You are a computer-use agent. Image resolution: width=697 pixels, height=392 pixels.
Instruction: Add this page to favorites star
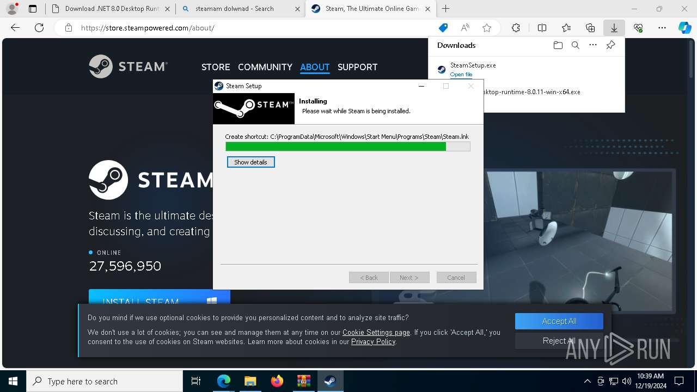(487, 28)
